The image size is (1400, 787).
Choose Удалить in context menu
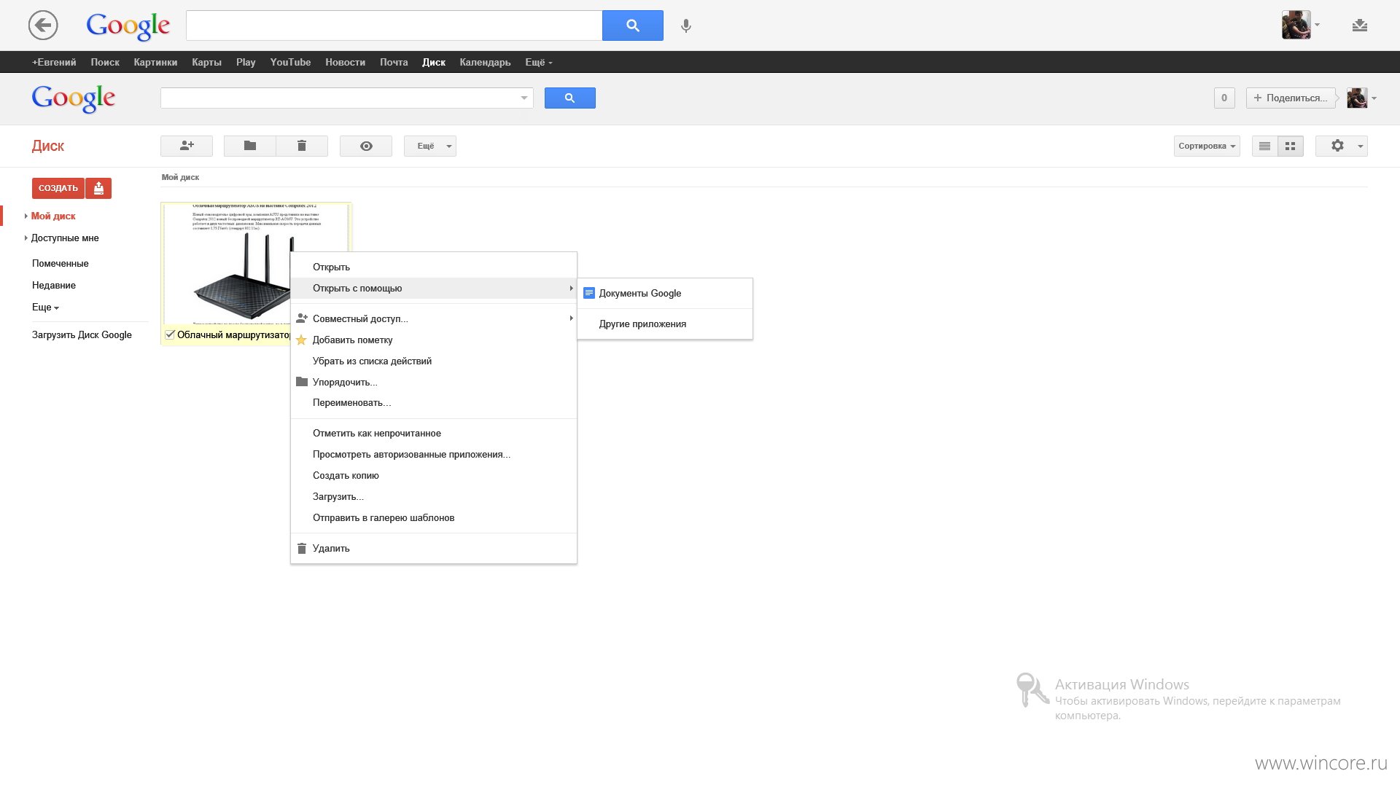(x=434, y=548)
